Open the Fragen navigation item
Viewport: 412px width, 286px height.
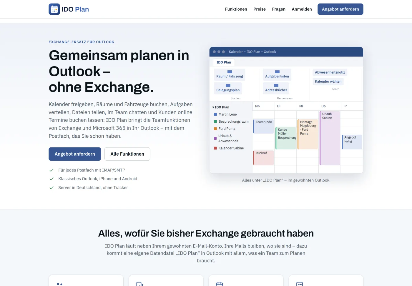(279, 9)
